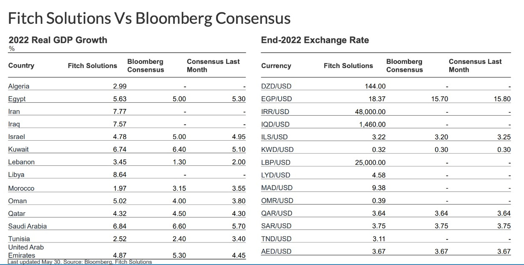Select Tunisia's Consensus Last Month value 3.40
524x265 pixels.
pos(239,239)
